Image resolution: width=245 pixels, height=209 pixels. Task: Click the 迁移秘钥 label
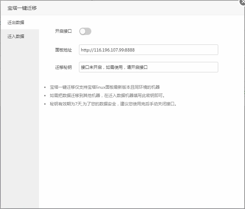pyautogui.click(x=63, y=67)
